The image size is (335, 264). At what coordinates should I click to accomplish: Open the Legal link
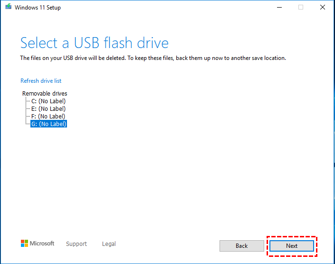tap(109, 244)
